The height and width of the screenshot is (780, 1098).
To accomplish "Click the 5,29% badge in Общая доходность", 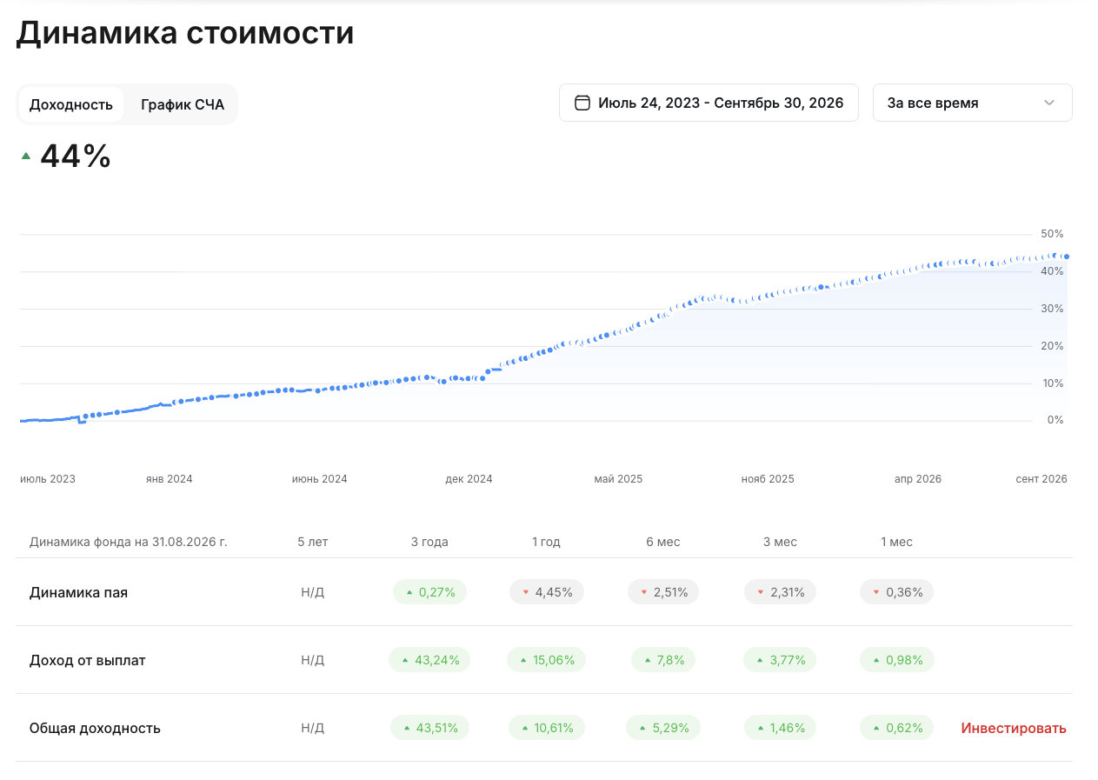I will (663, 728).
